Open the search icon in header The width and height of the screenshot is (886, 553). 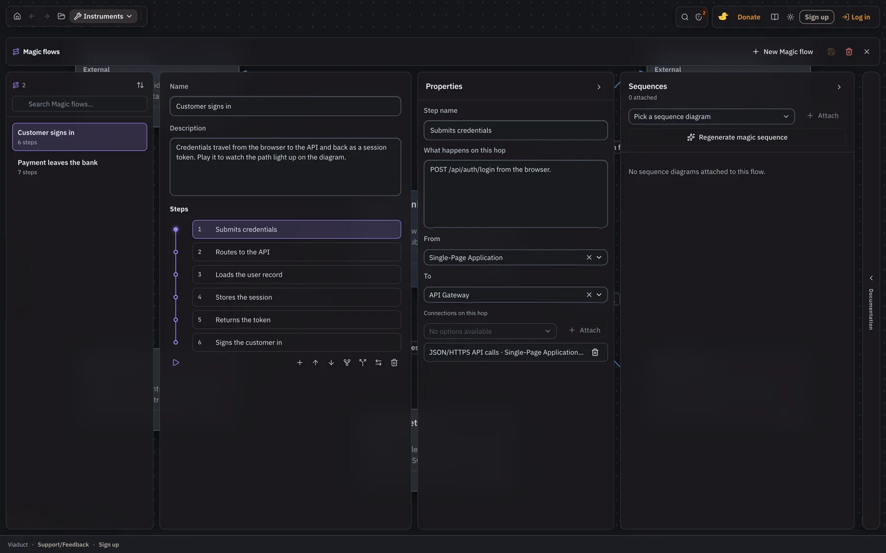tap(685, 17)
